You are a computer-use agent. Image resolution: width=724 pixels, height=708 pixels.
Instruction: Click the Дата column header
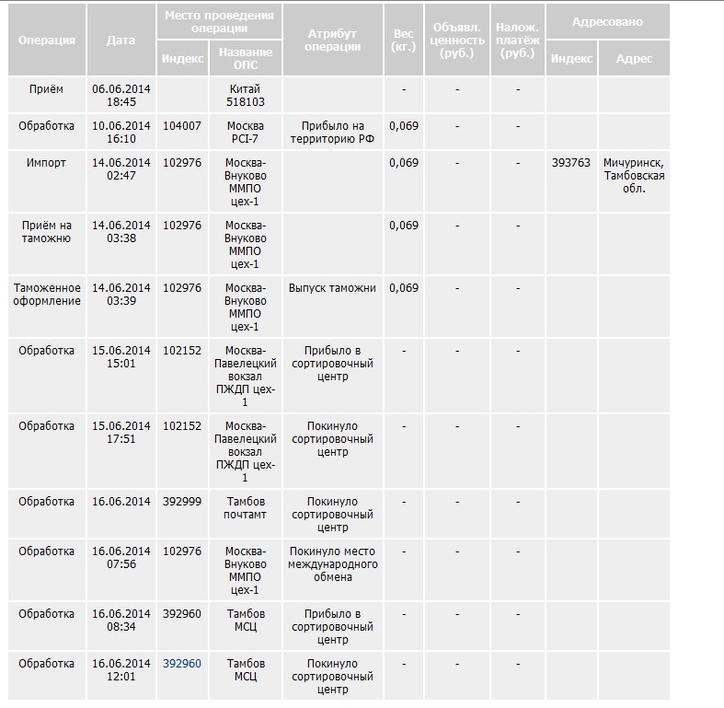click(121, 41)
